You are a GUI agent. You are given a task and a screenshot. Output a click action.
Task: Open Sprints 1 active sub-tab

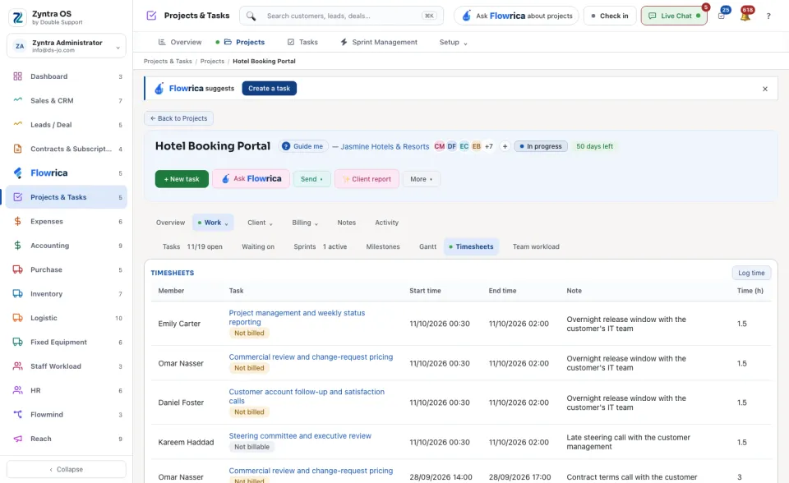320,246
